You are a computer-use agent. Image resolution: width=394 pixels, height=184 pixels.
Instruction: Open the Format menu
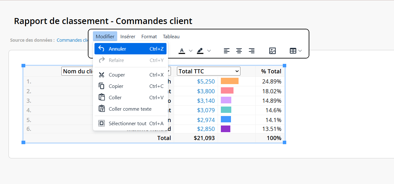point(149,36)
